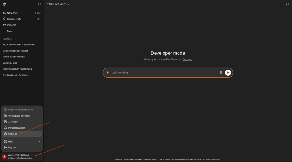Open the Projects section
Viewport: 292px width, 162px height.
point(22,25)
